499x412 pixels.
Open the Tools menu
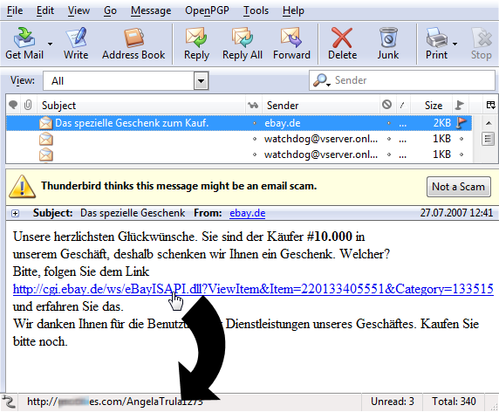(256, 10)
